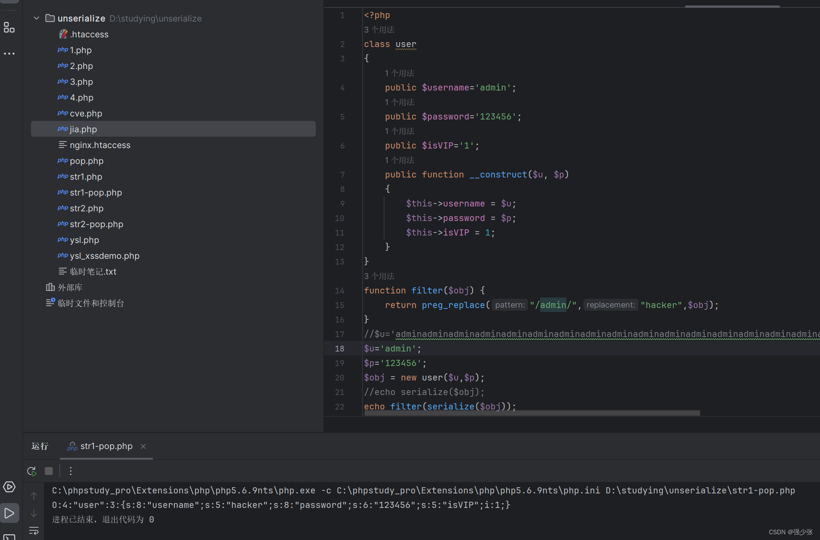
Task: Click the commented //echo serialize($obj) line
Action: (424, 392)
